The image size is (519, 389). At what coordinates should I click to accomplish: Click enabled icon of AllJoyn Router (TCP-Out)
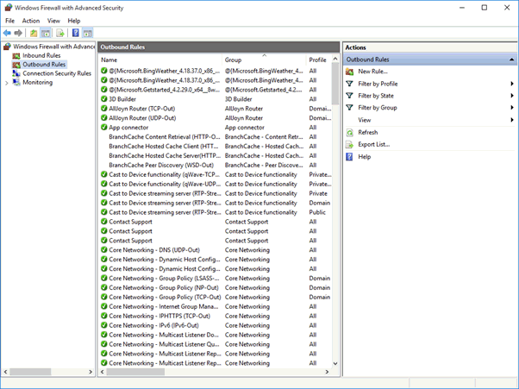click(x=104, y=109)
